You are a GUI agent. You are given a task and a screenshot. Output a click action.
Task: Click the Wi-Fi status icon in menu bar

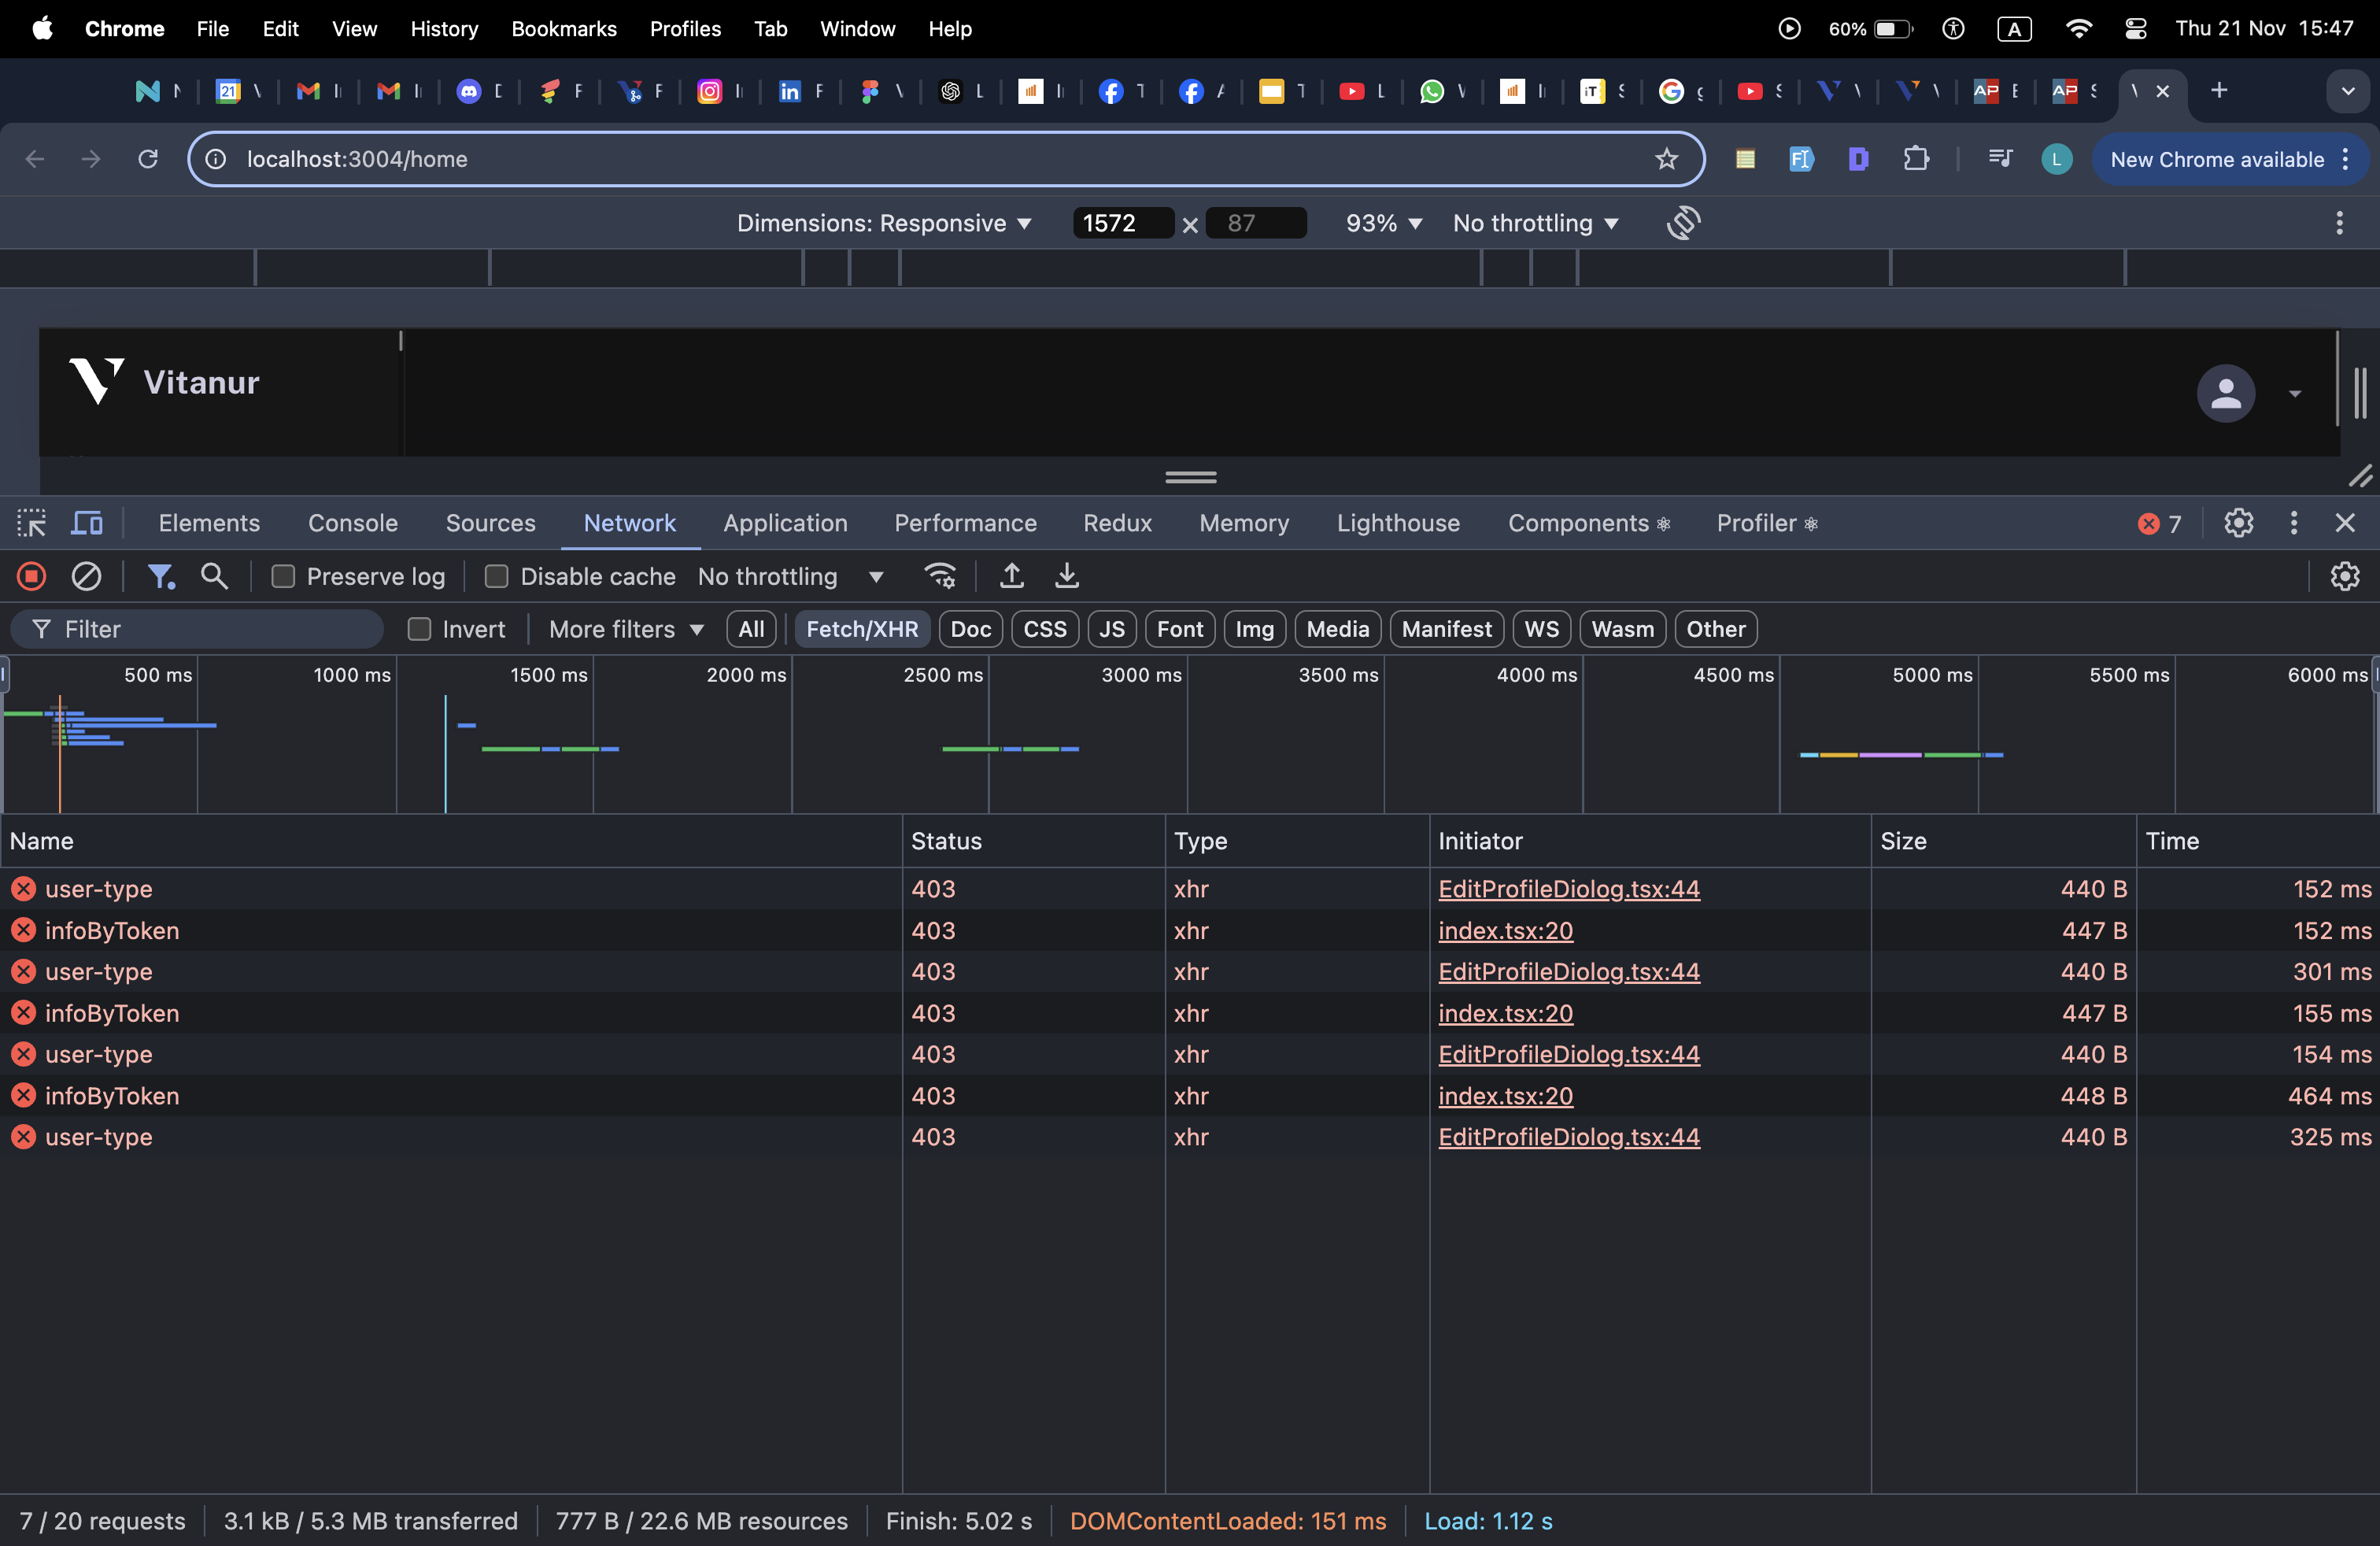coord(2078,29)
